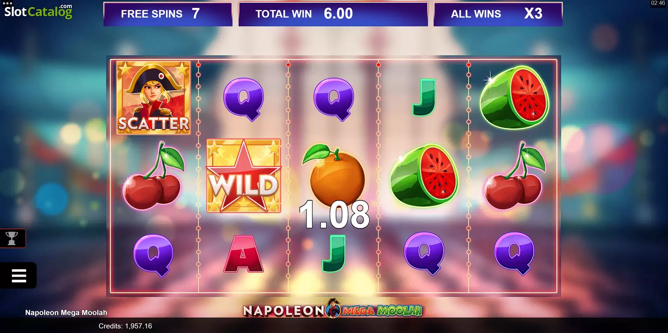This screenshot has height=333, width=668.
Task: Click the trophy achievements icon
Action: (12, 238)
